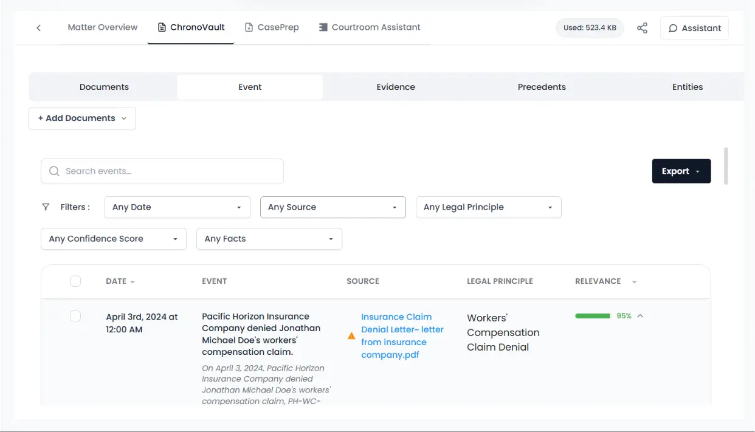Click the vertical scrollbar thumb
755x432 pixels.
click(x=726, y=166)
